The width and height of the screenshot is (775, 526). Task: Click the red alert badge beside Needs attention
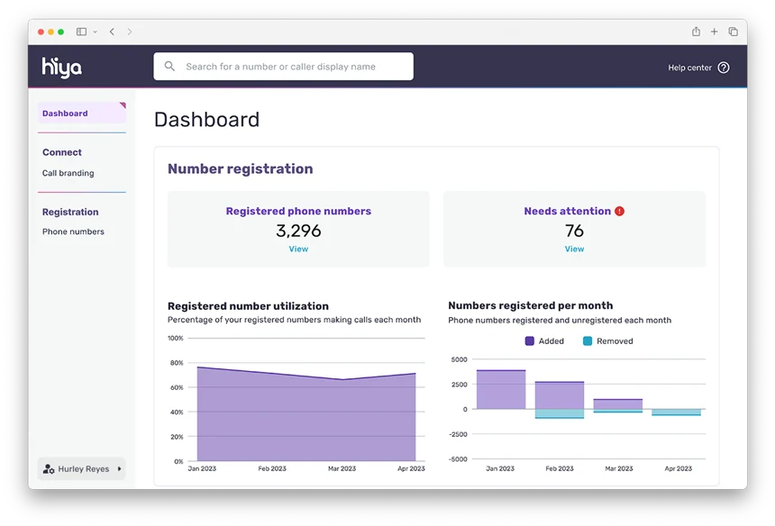point(619,211)
